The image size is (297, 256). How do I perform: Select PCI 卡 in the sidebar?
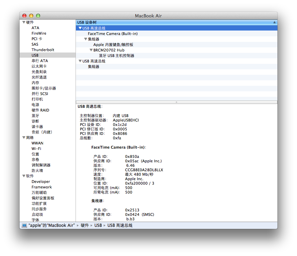pyautogui.click(x=37, y=39)
